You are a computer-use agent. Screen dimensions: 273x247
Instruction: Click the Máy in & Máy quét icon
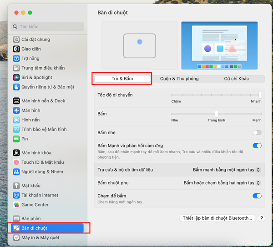tap(16, 237)
